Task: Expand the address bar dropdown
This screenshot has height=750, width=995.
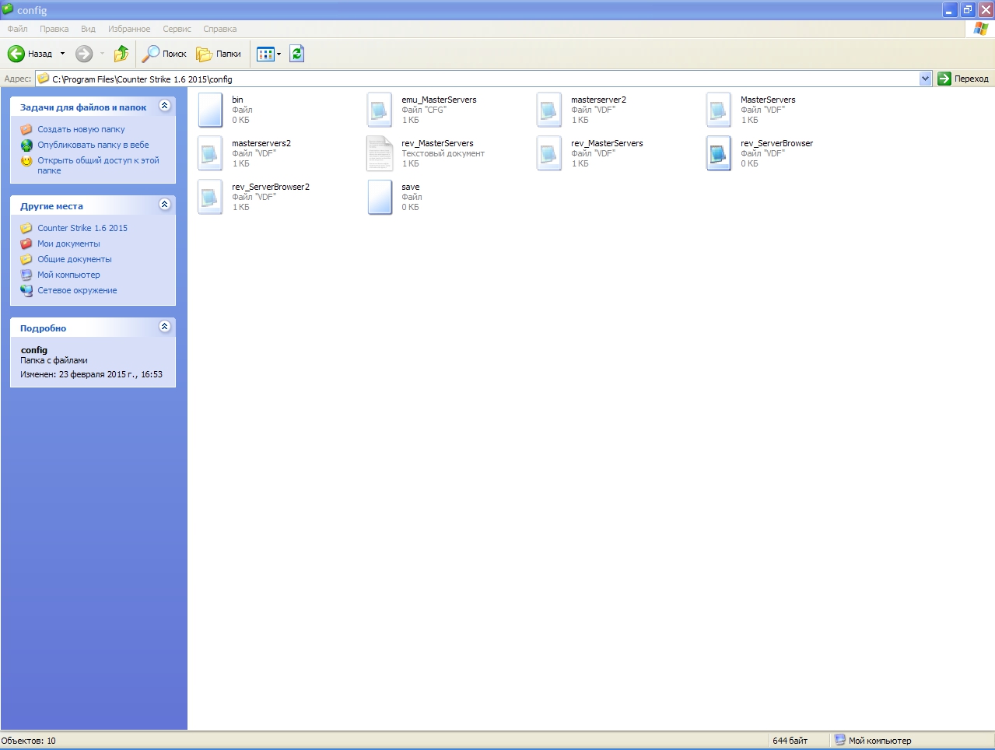Action: click(925, 79)
